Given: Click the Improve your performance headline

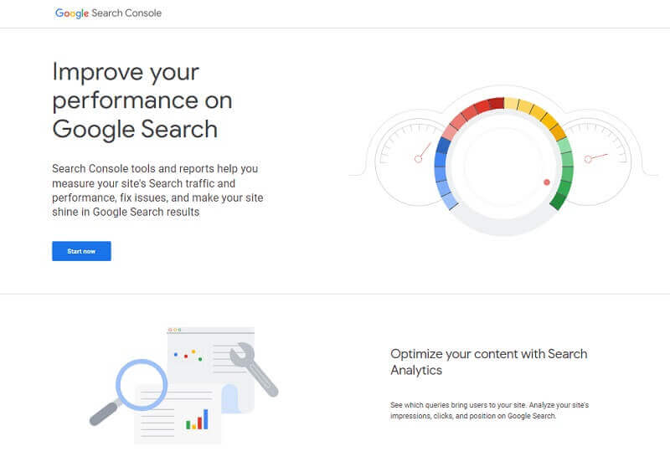Looking at the screenshot, I should pyautogui.click(x=142, y=100).
